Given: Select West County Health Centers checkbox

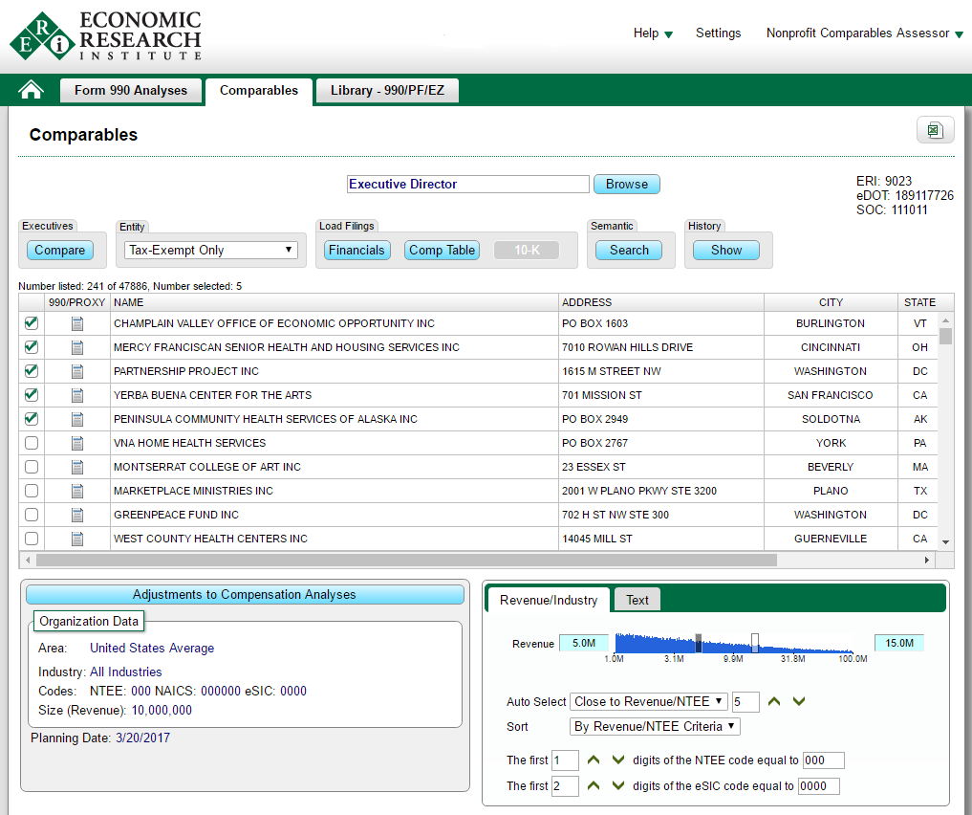Looking at the screenshot, I should (32, 539).
